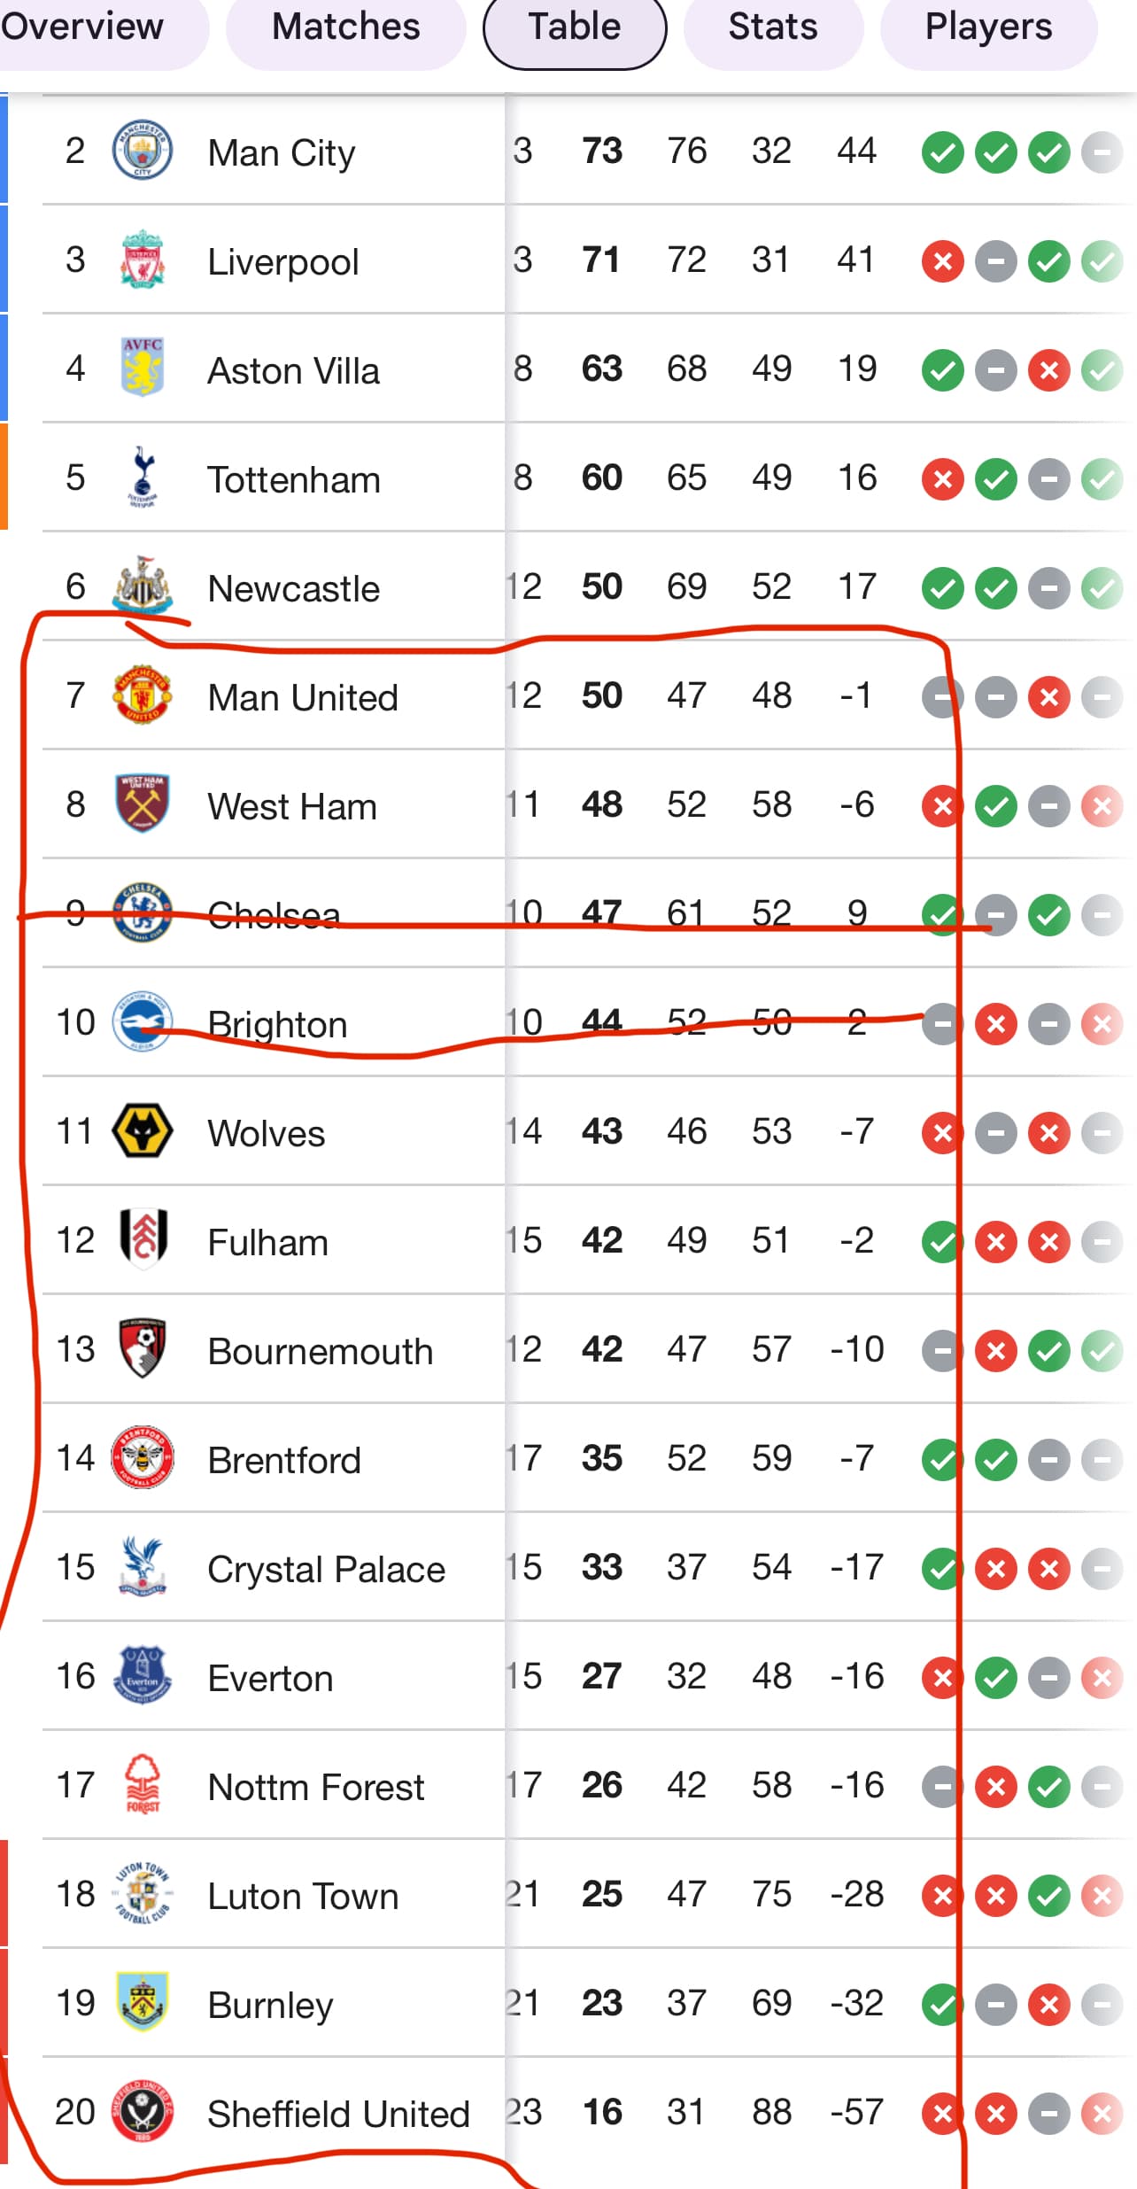Tap the Aston Villa club crest
The height and width of the screenshot is (2189, 1137).
coord(142,368)
